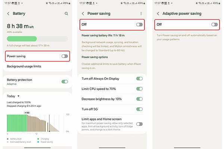Screen dimensions: 224x149
Task: Open search on Battery screen
Action: tap(66, 13)
